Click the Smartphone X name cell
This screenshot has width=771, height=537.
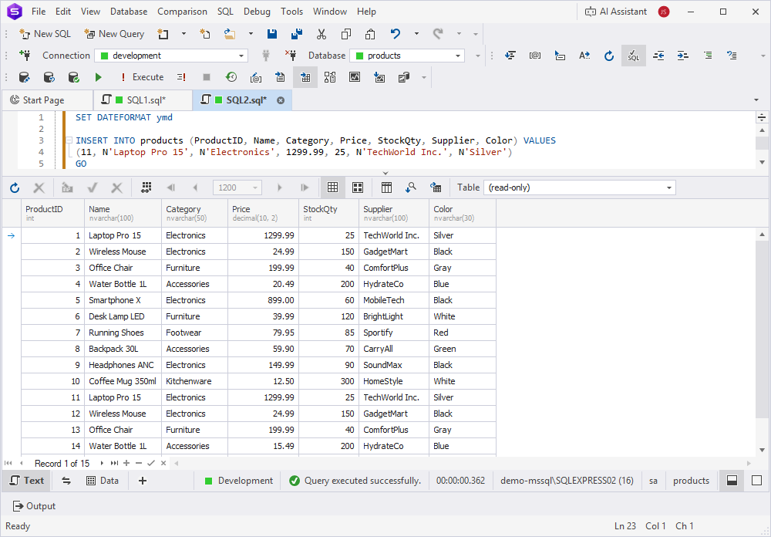point(115,300)
